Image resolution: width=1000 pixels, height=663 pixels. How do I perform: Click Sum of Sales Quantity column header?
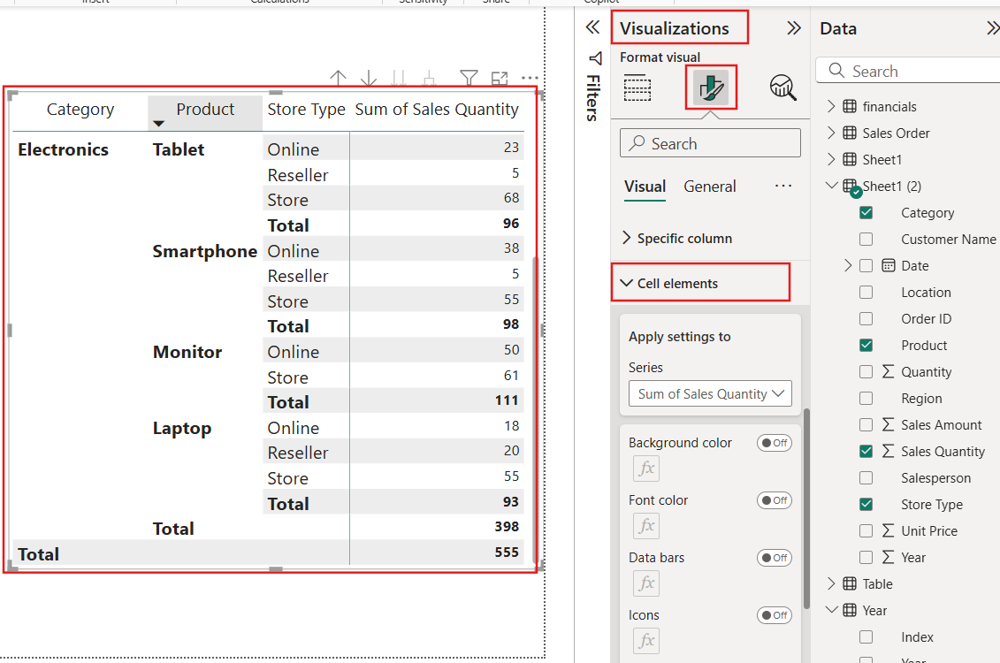437,110
